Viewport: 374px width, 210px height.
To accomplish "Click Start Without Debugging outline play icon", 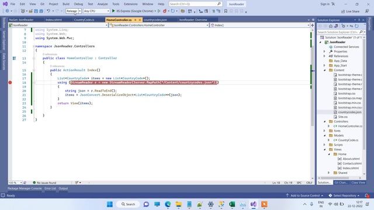I will click(159, 11).
